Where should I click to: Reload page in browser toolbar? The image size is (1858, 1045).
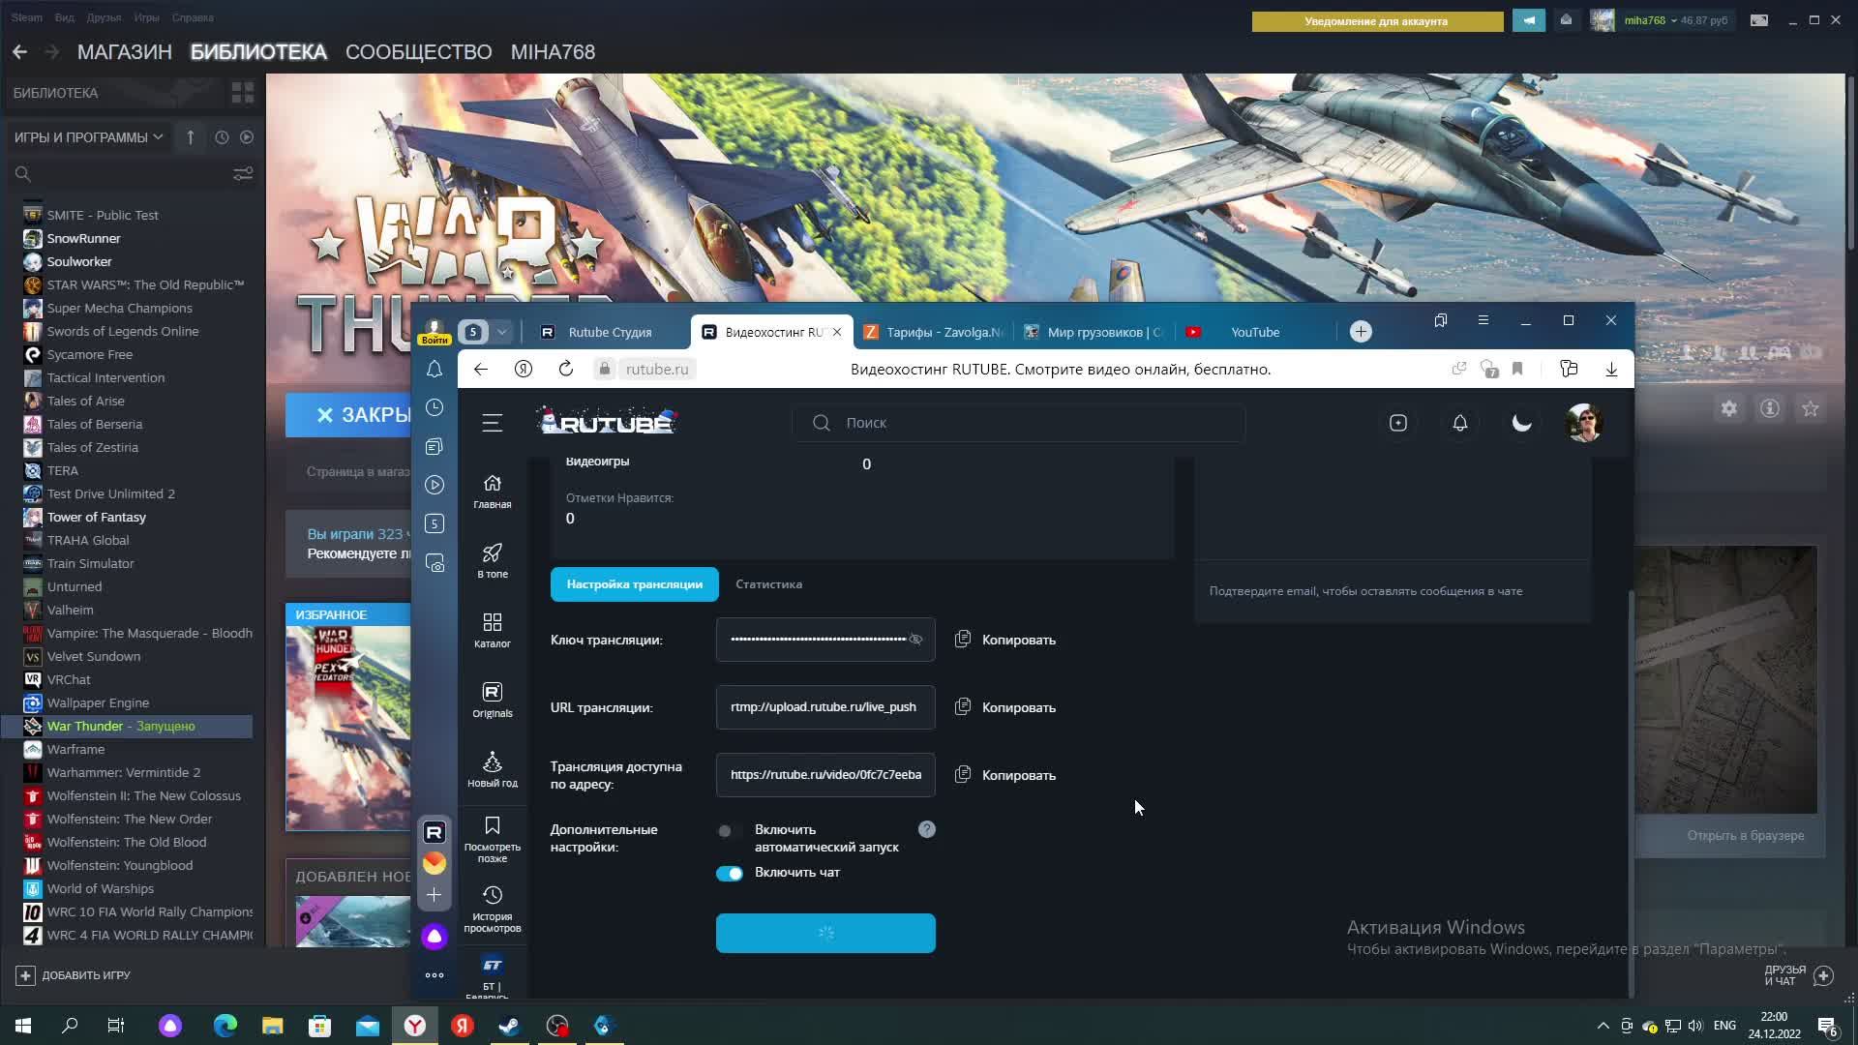(566, 369)
